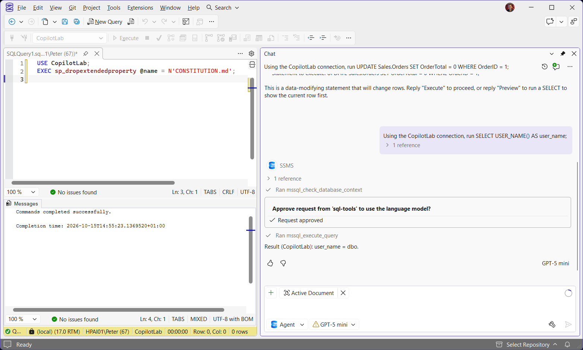
Task: Click the Messages pane vertical scrollbar
Action: pos(251,250)
